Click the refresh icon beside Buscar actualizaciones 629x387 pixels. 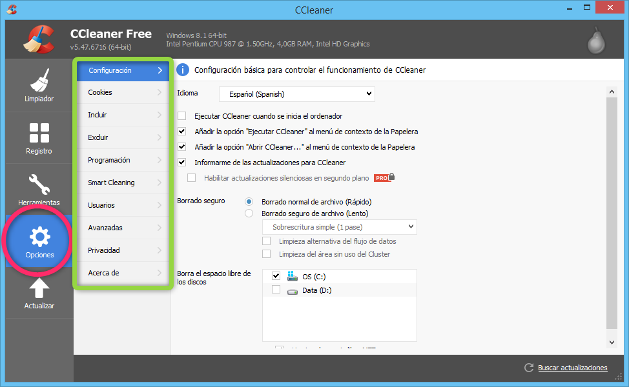point(529,368)
